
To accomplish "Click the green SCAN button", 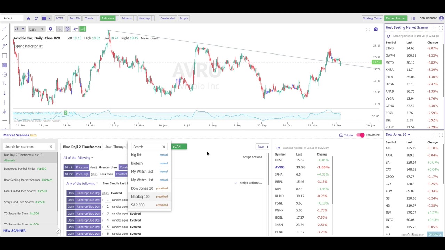I will (x=179, y=147).
